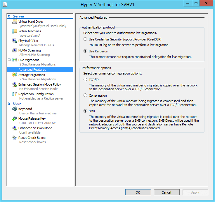Open the Keyboard user settings

click(25, 109)
